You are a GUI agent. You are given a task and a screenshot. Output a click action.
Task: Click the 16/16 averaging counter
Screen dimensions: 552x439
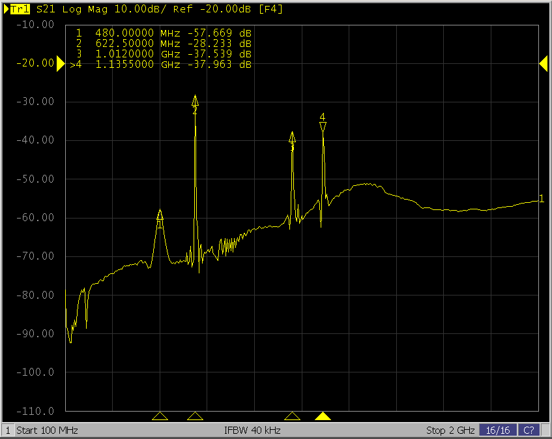click(498, 431)
